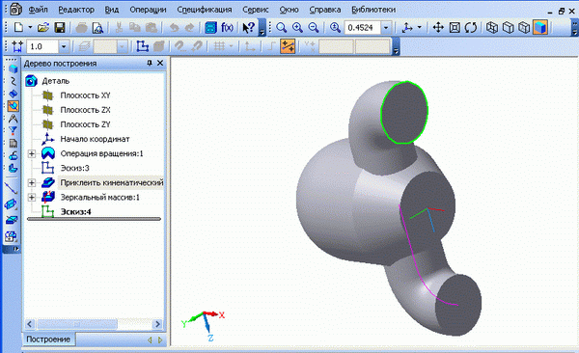Select the Pan (move view) icon
This screenshot has width=579, height=353.
coord(438,27)
